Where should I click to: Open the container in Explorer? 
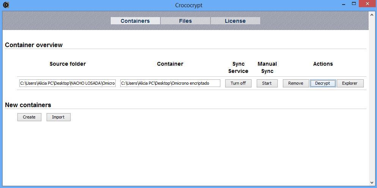(350, 83)
